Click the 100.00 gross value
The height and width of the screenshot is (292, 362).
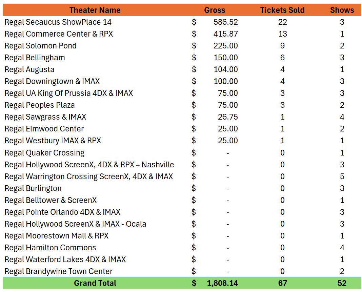tap(225, 81)
